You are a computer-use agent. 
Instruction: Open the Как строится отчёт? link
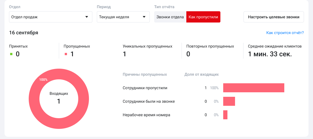click(285, 33)
